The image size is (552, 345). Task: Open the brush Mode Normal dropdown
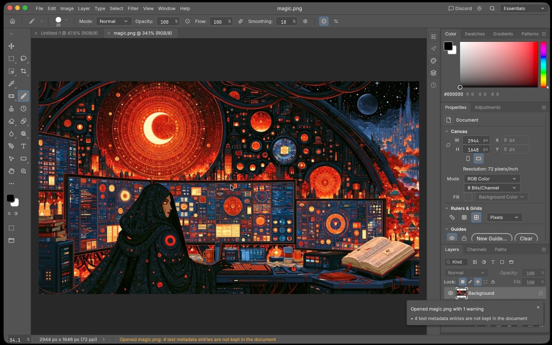(x=114, y=21)
